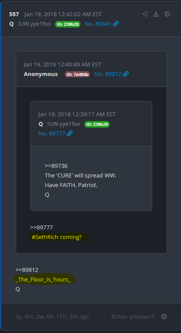Click green ID: 239b20 badge in nested post

click(x=97, y=124)
